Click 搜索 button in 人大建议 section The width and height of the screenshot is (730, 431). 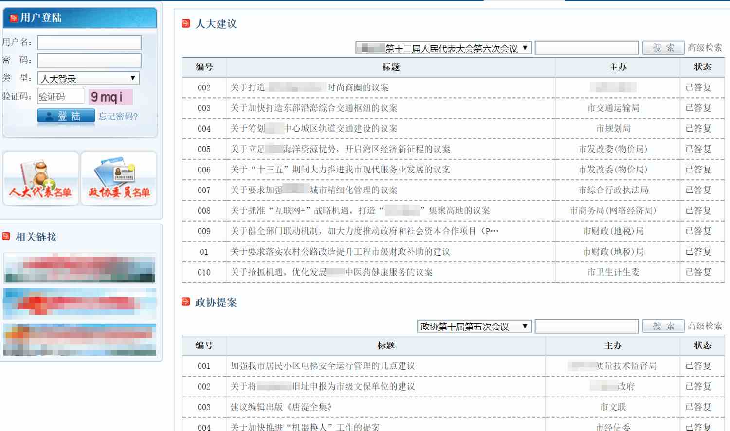(663, 48)
